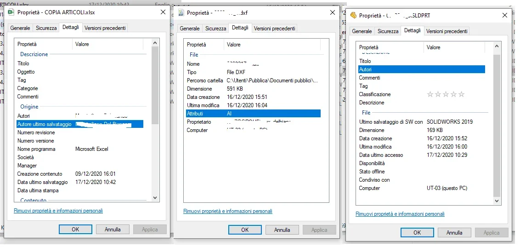
Task: Click Valore column header in the DXF dialog
Action: coord(272,45)
